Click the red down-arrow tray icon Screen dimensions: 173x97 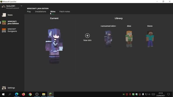130,94
